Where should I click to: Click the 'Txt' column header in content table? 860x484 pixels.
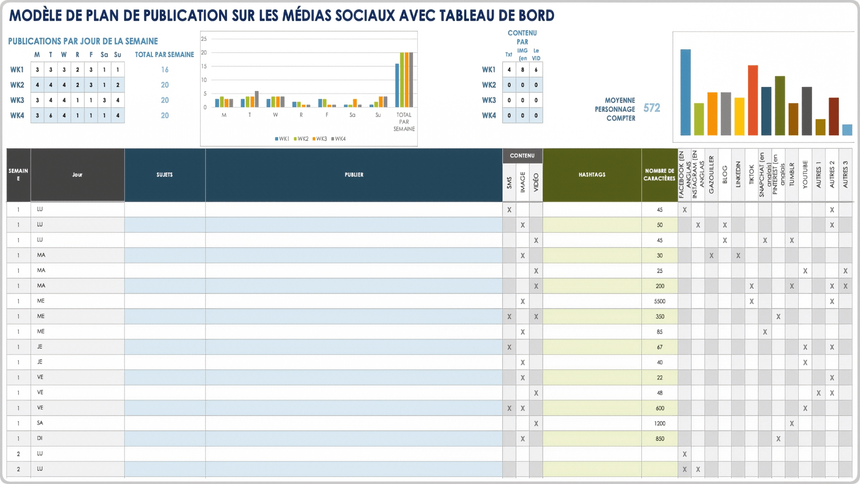coord(509,55)
